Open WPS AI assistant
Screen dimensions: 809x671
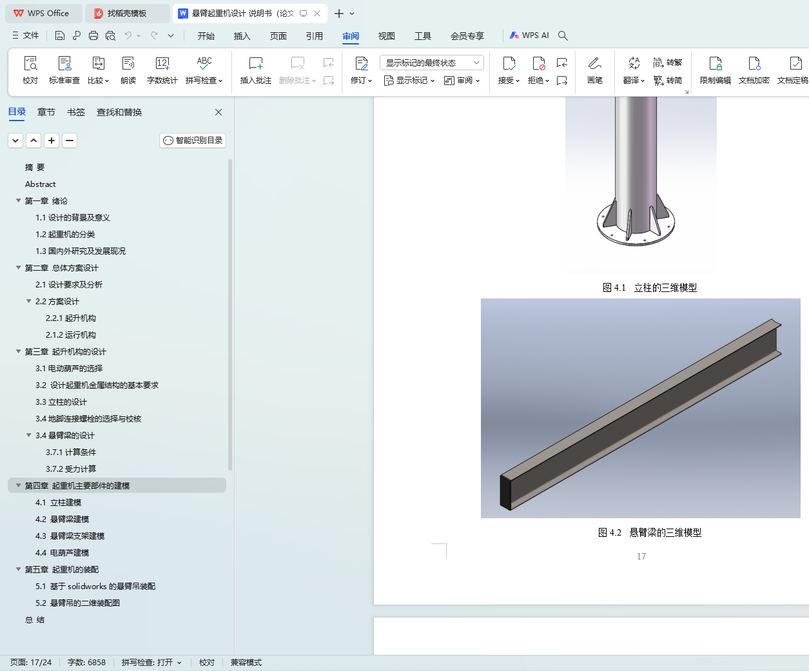click(529, 35)
